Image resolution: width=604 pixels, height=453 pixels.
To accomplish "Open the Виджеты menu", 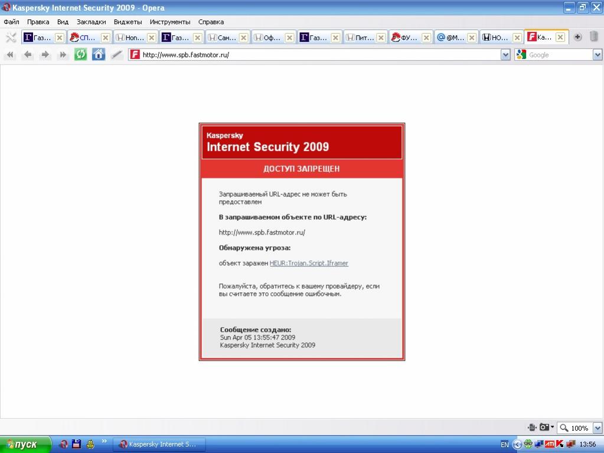I will coord(128,22).
